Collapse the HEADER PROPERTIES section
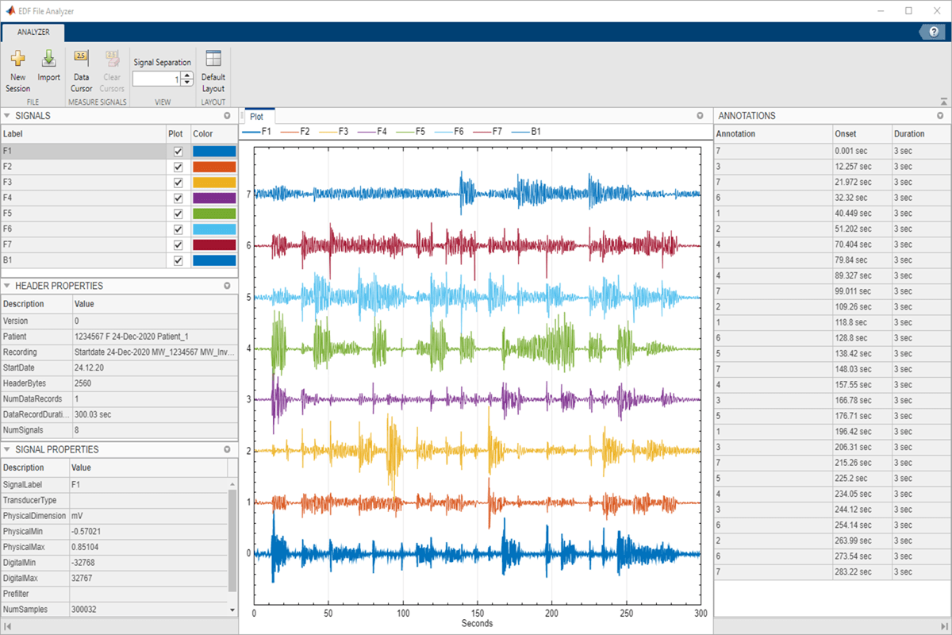 (x=7, y=285)
